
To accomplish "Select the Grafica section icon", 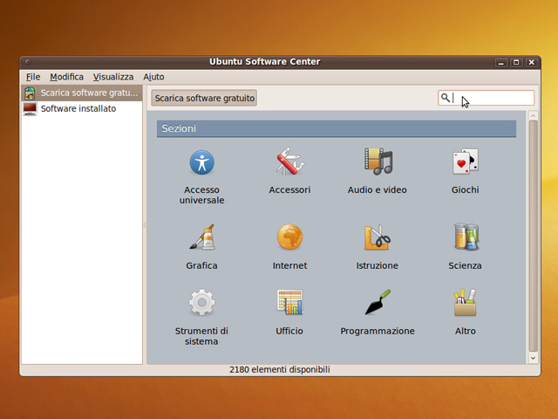I will (x=201, y=237).
